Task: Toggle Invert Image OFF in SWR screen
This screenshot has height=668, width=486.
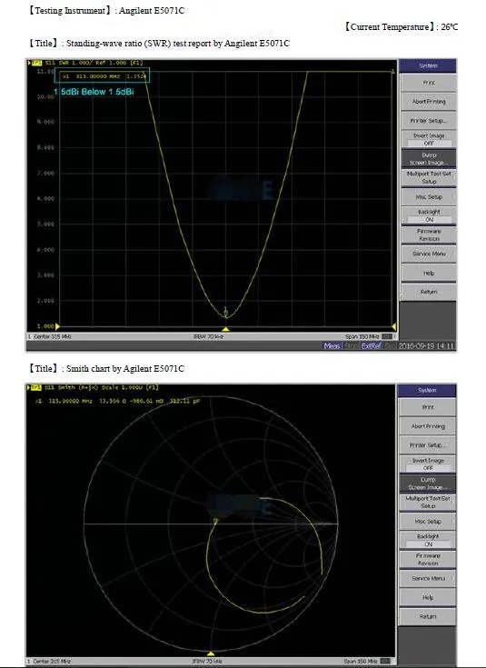Action: (x=429, y=139)
